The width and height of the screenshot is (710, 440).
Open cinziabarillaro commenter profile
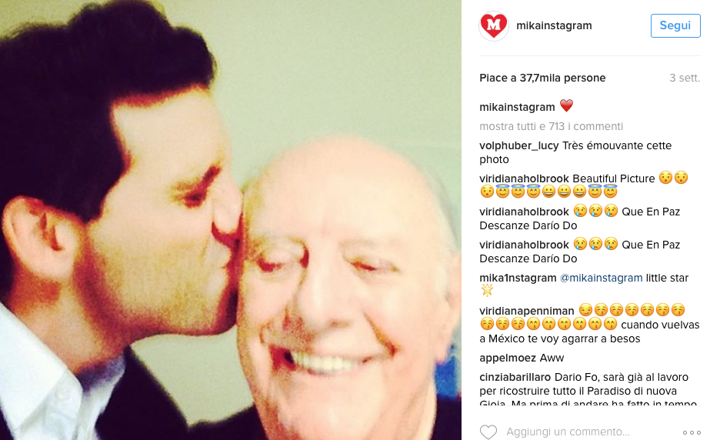tap(515, 377)
